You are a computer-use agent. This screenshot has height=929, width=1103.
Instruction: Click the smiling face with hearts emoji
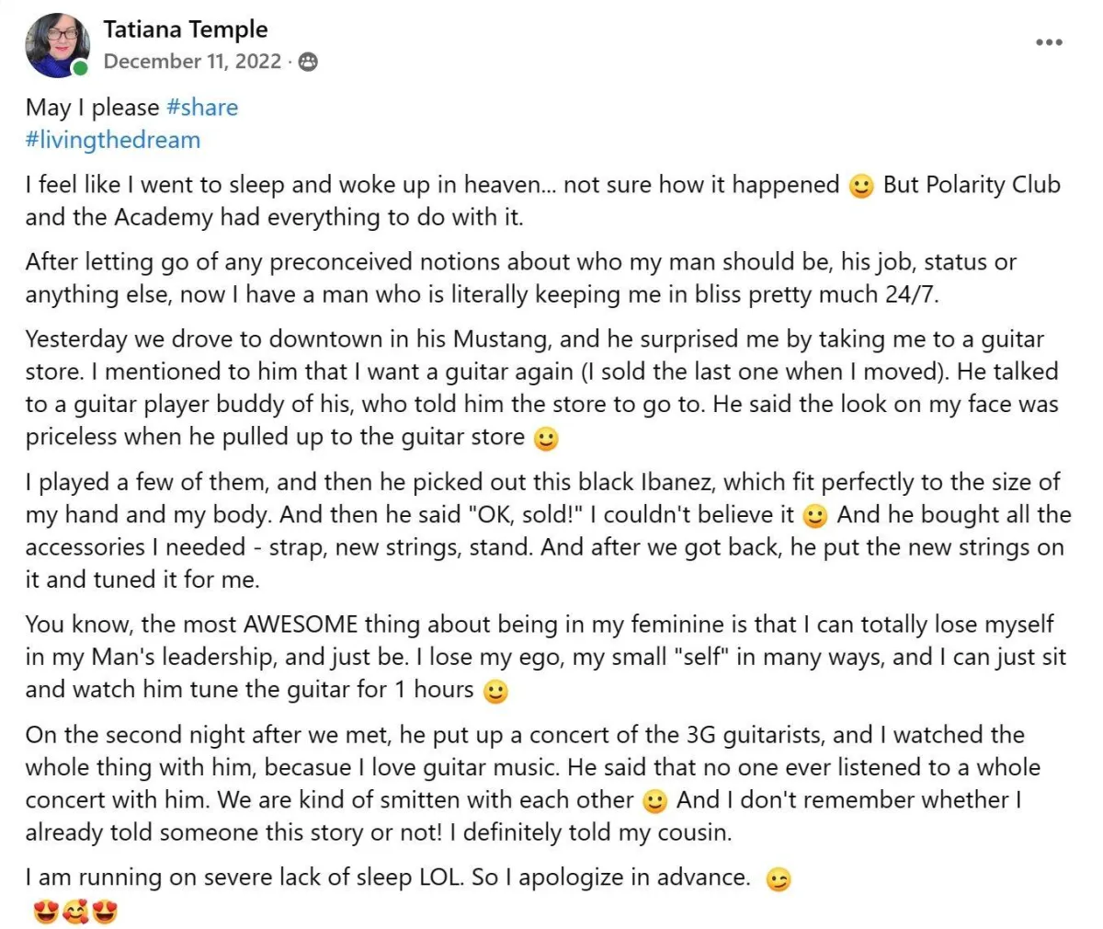[75, 913]
